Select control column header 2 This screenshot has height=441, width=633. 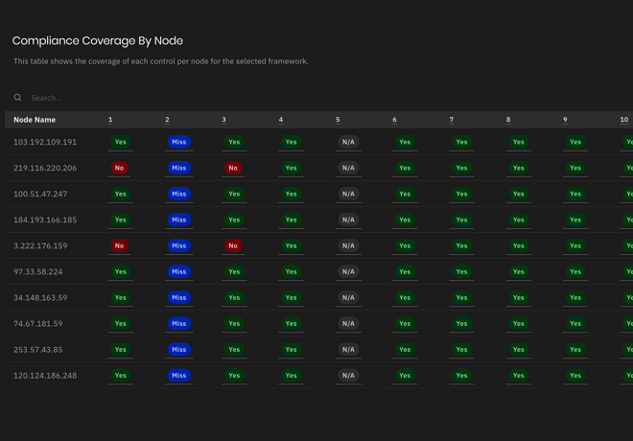(x=167, y=120)
